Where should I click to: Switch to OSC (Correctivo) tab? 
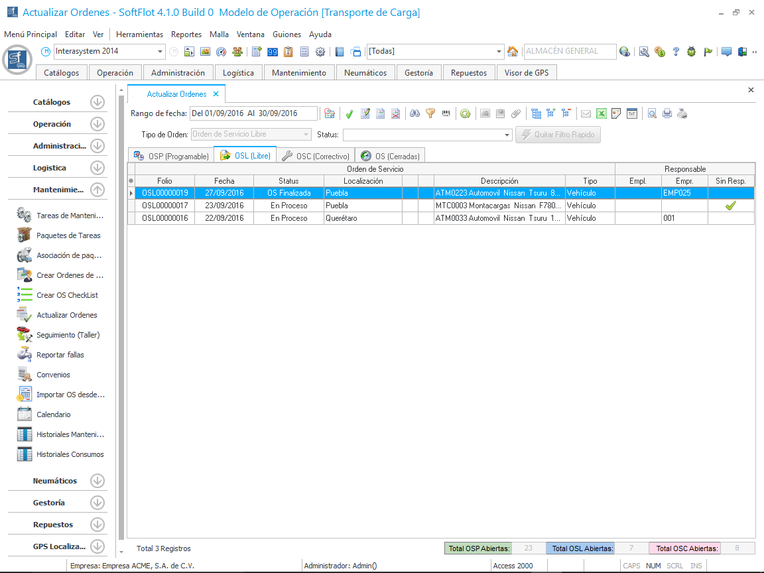tap(316, 156)
